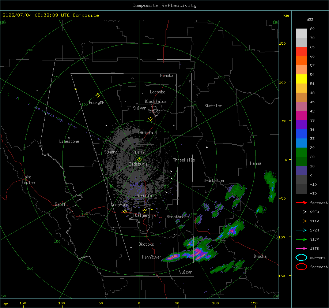Click the yellow diamond marker near Cochrane

coord(125,211)
